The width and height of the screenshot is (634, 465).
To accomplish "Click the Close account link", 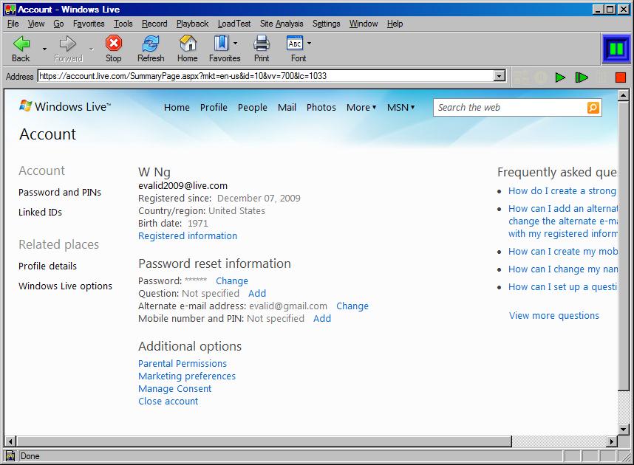I will [168, 402].
